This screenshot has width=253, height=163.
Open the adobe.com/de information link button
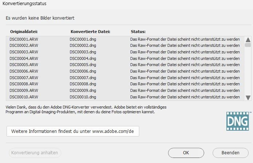tap(73, 131)
